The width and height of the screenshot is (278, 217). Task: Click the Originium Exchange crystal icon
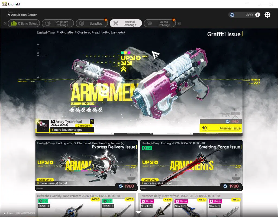47,23
